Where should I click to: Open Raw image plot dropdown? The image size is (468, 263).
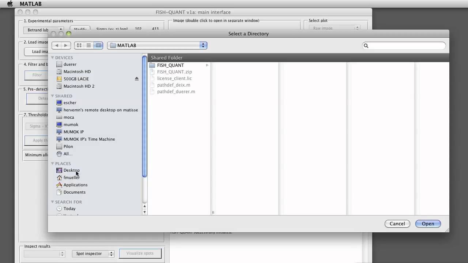click(335, 28)
